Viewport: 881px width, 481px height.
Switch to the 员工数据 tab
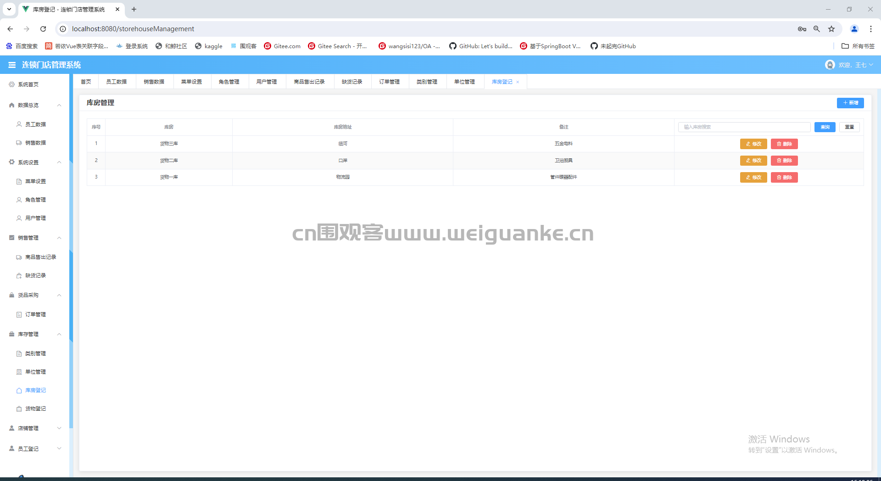coord(117,82)
